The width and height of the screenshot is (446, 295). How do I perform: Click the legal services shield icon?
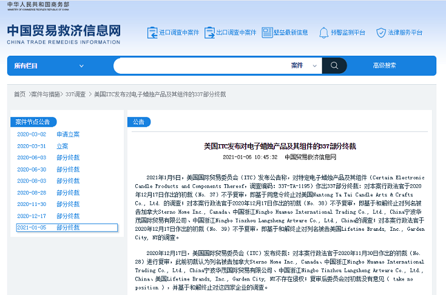click(x=381, y=33)
